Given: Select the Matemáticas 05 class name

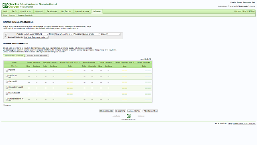Looking at the screenshot, I should click(x=14, y=93).
